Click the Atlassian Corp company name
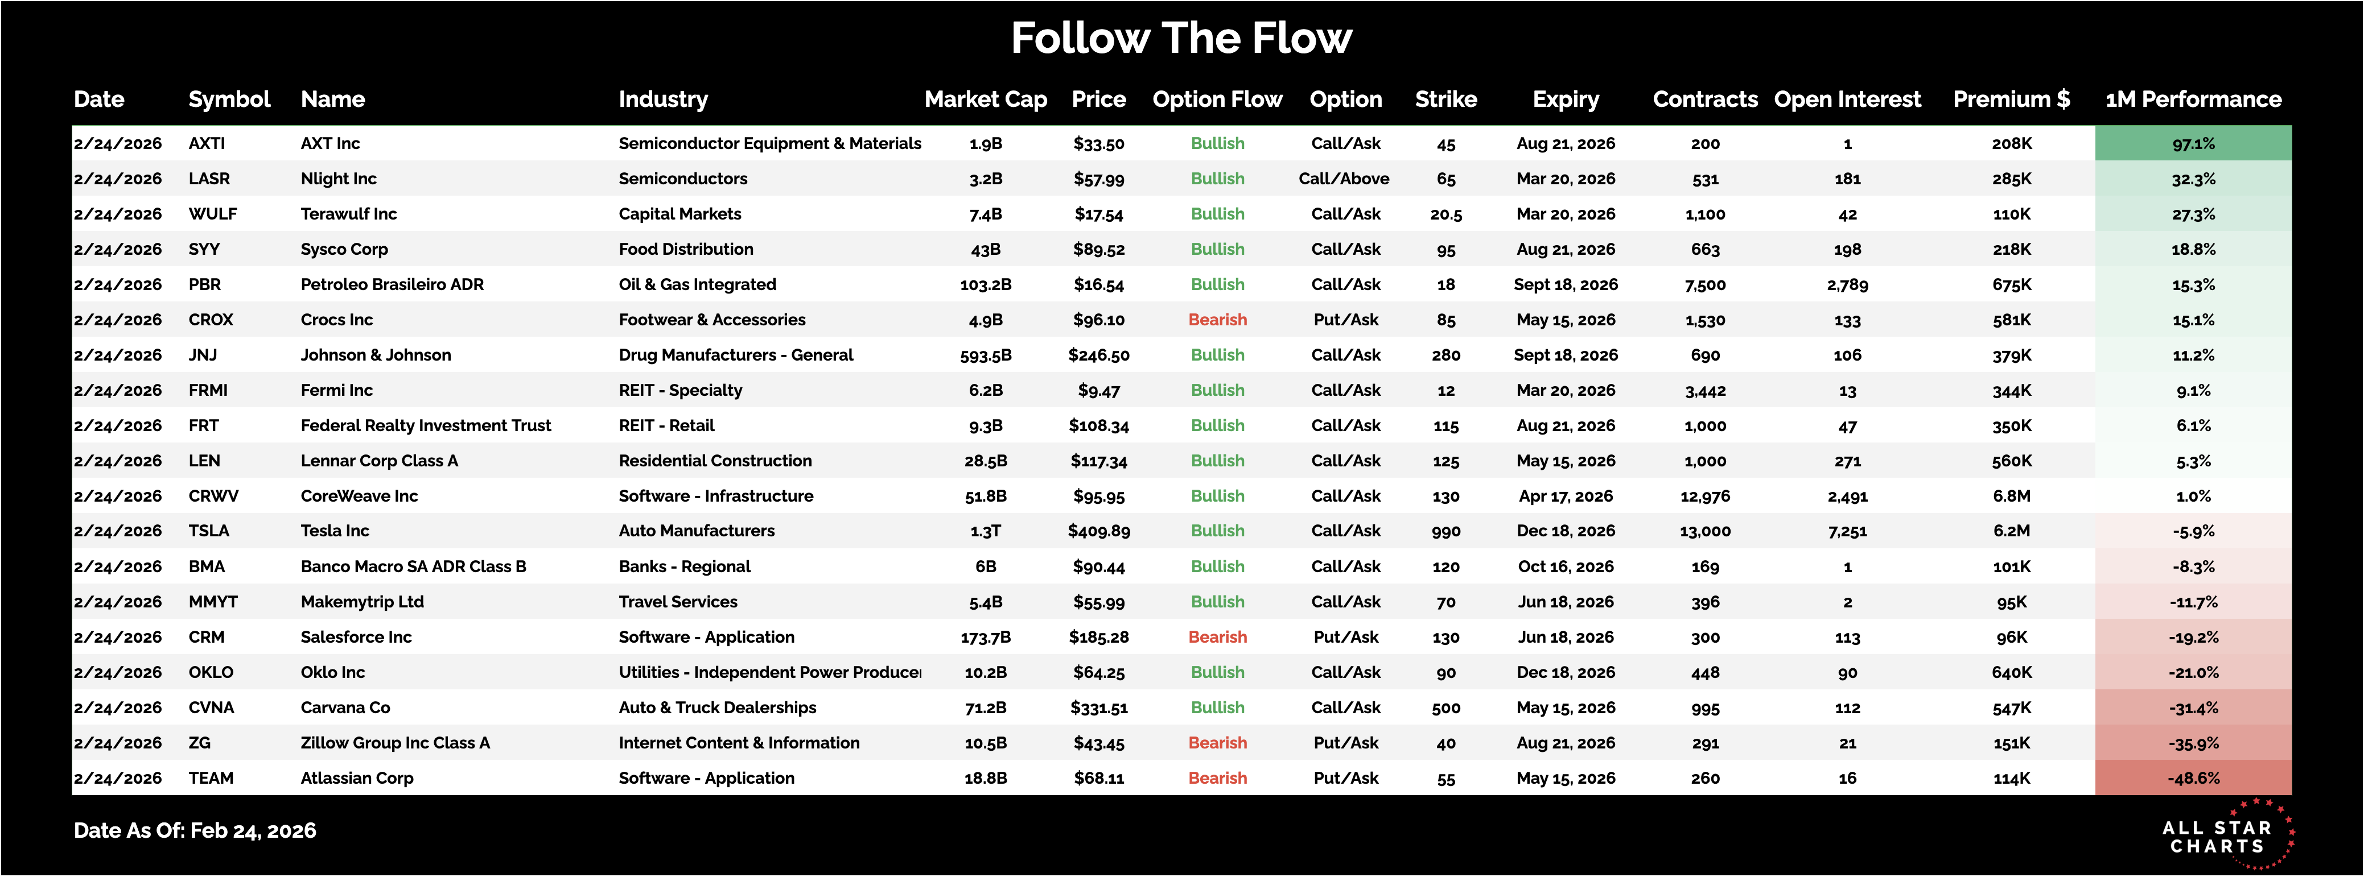This screenshot has width=2364, height=877. click(x=357, y=778)
